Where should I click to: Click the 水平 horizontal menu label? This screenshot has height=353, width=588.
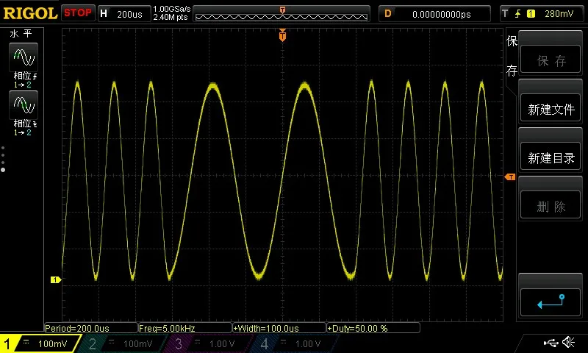21,34
